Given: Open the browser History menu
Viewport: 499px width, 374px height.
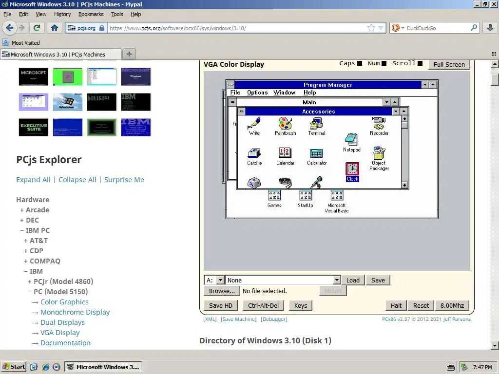Looking at the screenshot, I should [62, 14].
